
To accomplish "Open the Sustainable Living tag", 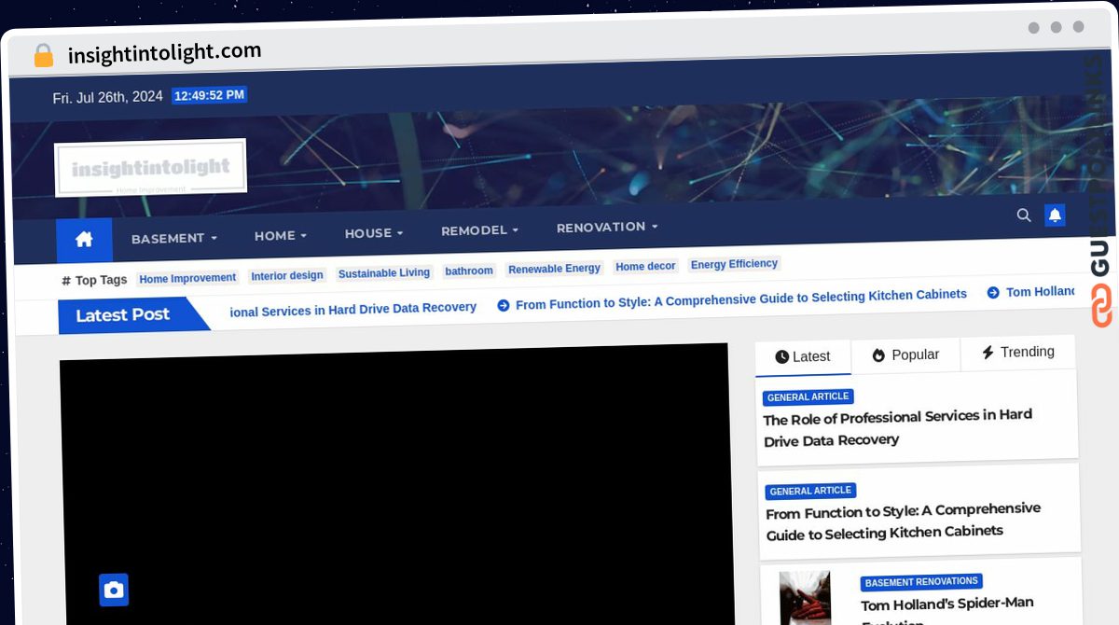I will point(384,273).
